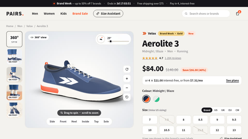This screenshot has height=139, width=248.
Task: Click the five-star rating
Action: pos(150,58)
